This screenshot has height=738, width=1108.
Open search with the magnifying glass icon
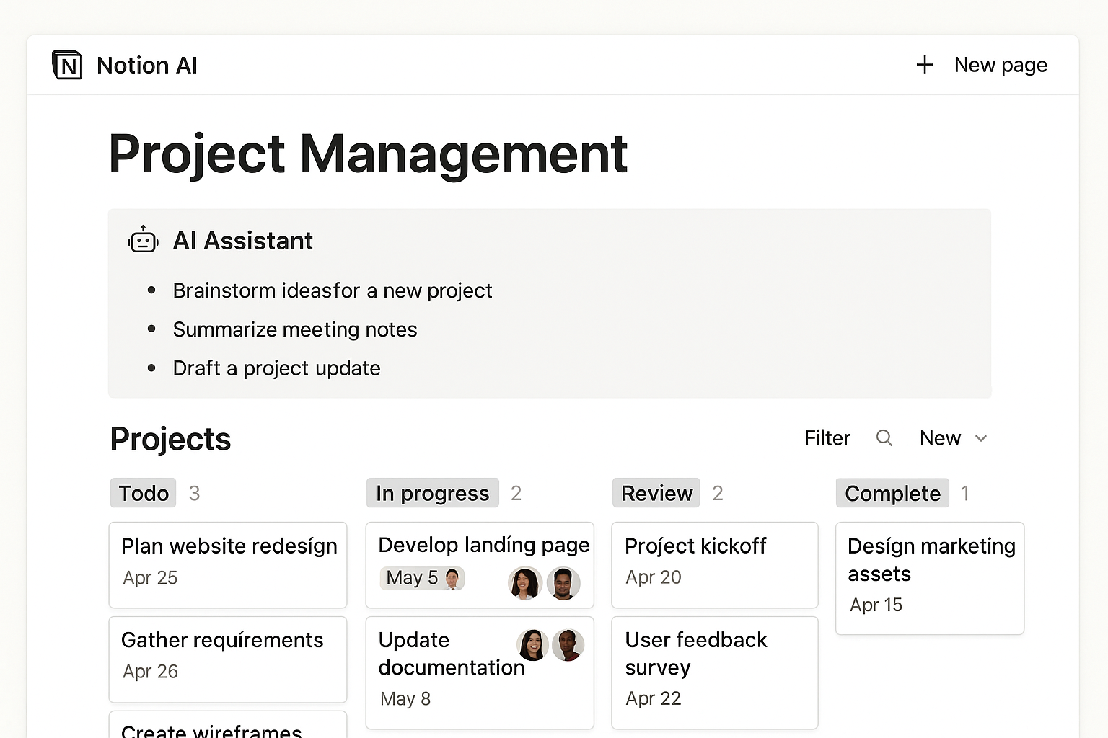[x=884, y=438]
